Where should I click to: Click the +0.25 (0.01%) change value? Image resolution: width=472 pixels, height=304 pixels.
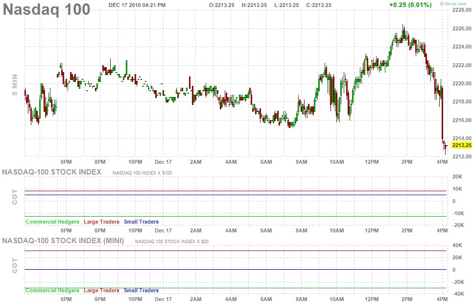click(x=410, y=5)
